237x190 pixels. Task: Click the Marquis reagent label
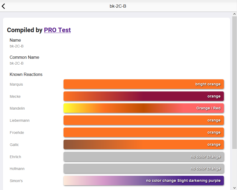(x=16, y=84)
